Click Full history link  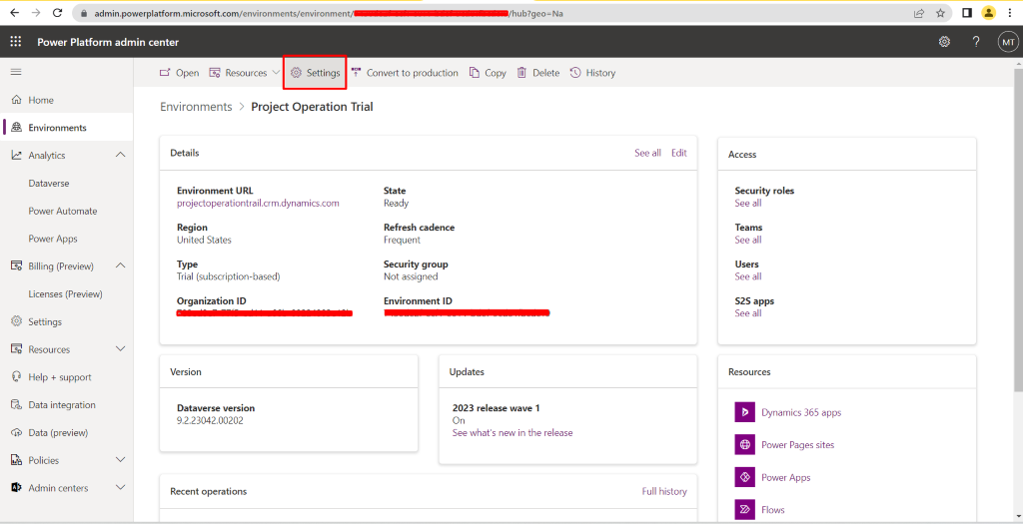(x=664, y=491)
